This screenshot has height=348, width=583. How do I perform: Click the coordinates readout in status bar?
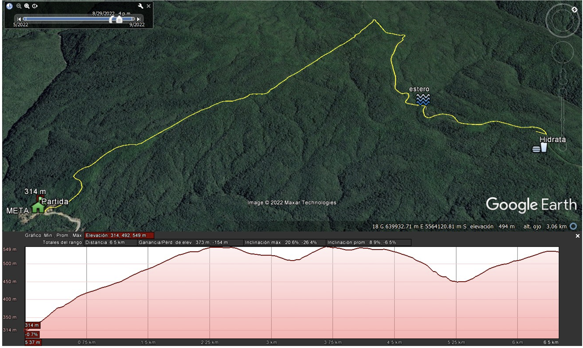419,227
